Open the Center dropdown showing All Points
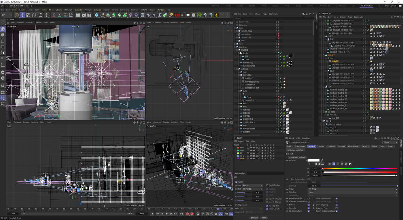The image size is (403, 220). click(x=252, y=189)
